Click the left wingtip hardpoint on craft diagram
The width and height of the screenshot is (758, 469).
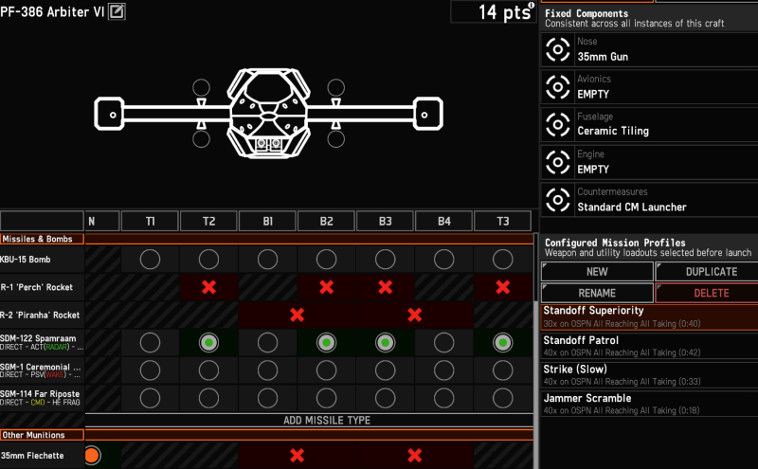[109, 114]
